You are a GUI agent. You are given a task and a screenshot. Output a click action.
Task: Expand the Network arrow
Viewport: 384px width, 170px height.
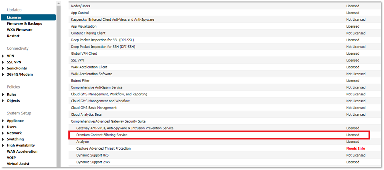(x=3, y=133)
